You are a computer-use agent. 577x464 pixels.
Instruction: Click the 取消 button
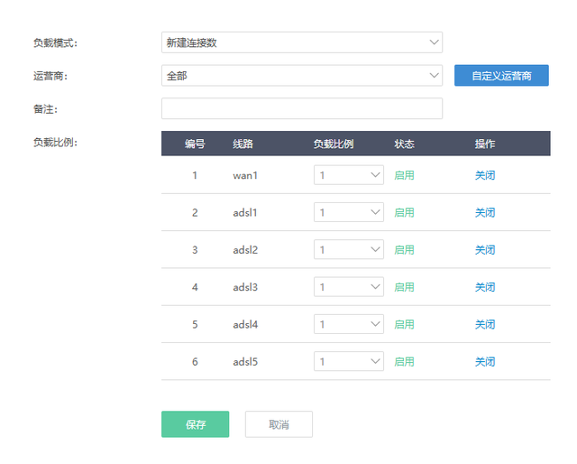[279, 424]
